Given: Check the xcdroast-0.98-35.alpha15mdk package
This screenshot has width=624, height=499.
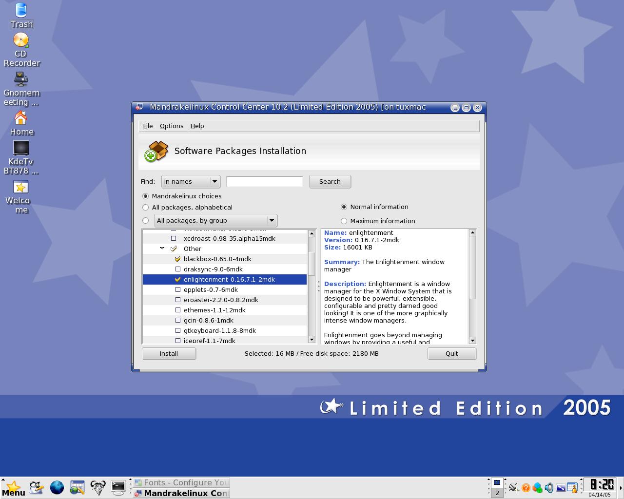Looking at the screenshot, I should pos(174,238).
